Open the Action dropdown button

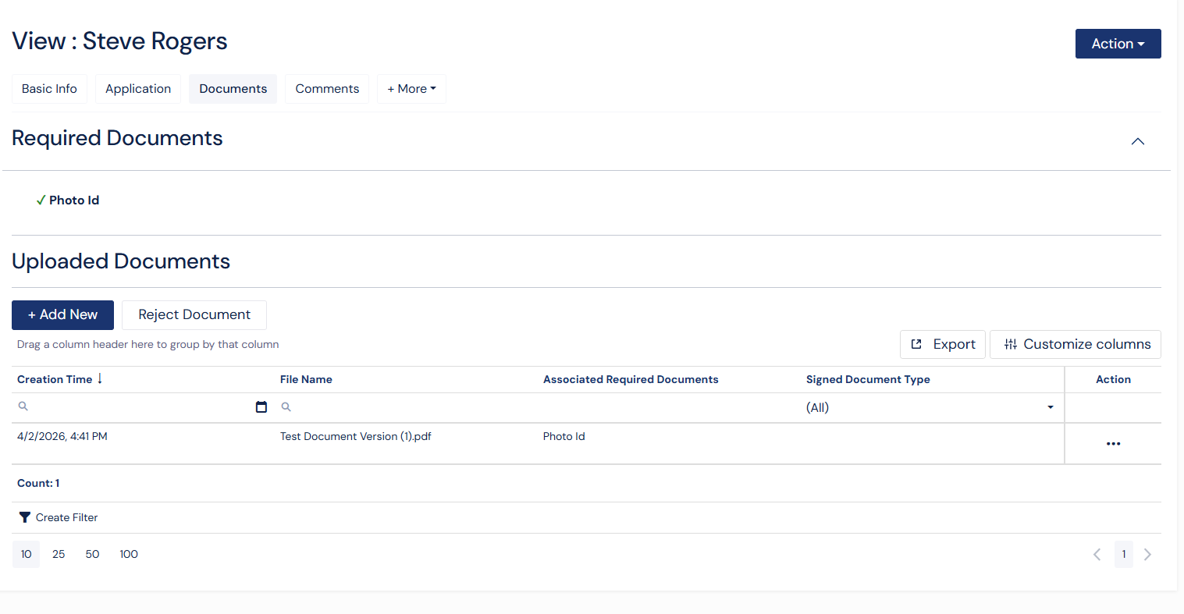click(x=1118, y=44)
